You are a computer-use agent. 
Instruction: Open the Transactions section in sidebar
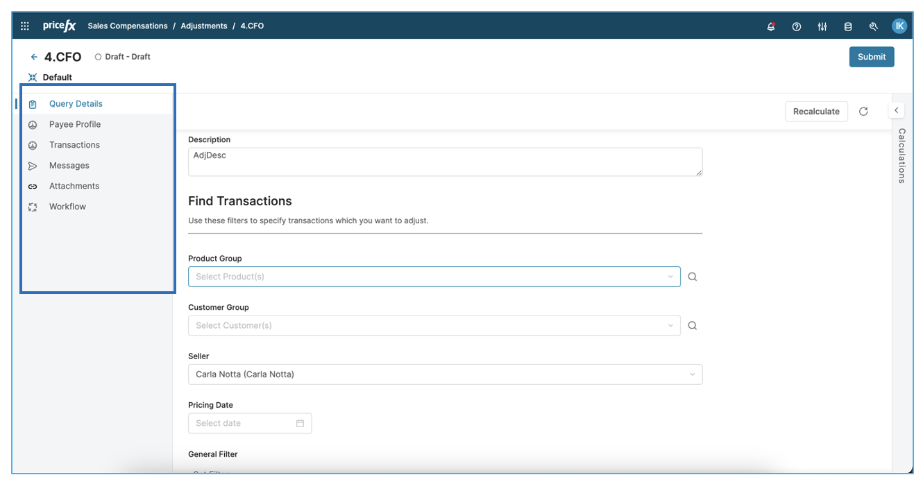[74, 145]
